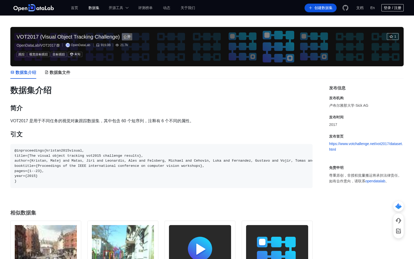414x259 pixels.
Task: Open the votchallenge.net dataset homepage link
Action: pyautogui.click(x=366, y=147)
